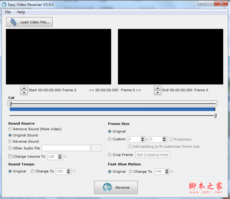Image resolution: width=230 pixels, height=199 pixels.
Task: Click the blue cut range bar
Action: coord(112,109)
